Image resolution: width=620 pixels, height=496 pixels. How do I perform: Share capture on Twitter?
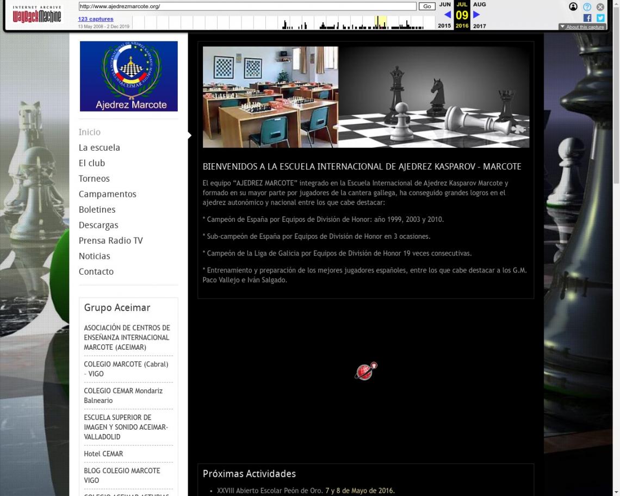tap(600, 18)
